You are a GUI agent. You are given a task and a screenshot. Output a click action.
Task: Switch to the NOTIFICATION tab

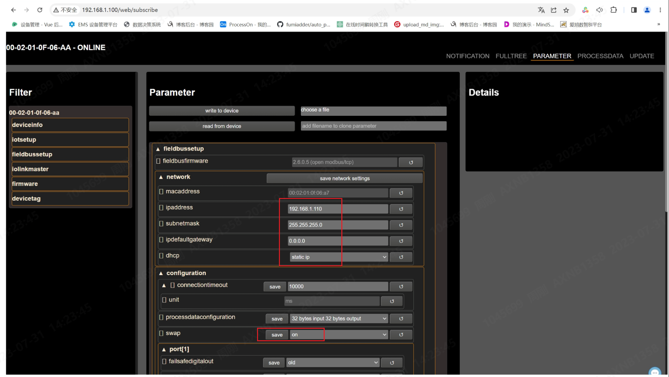(468, 56)
